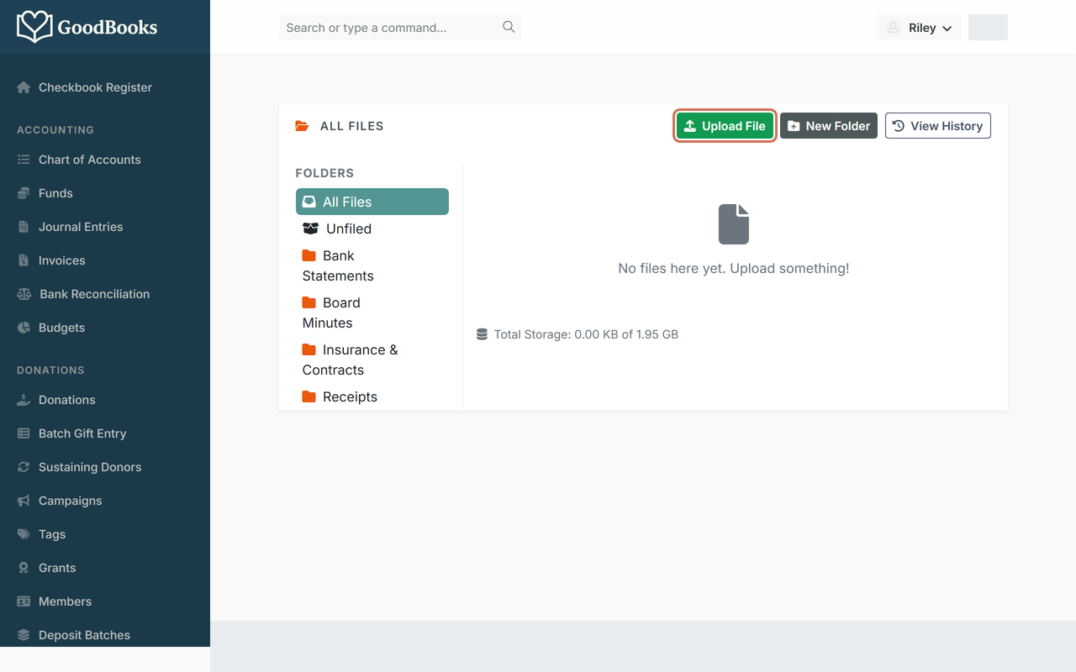The height and width of the screenshot is (672, 1076).
Task: Open the Riley user dropdown
Action: [919, 28]
